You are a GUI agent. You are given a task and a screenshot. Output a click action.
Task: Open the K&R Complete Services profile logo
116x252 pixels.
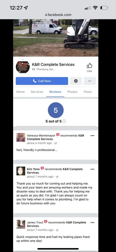pyautogui.click(x=23, y=67)
